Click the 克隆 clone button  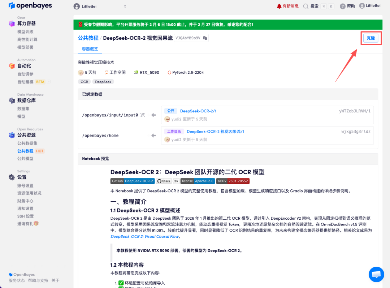(370, 38)
